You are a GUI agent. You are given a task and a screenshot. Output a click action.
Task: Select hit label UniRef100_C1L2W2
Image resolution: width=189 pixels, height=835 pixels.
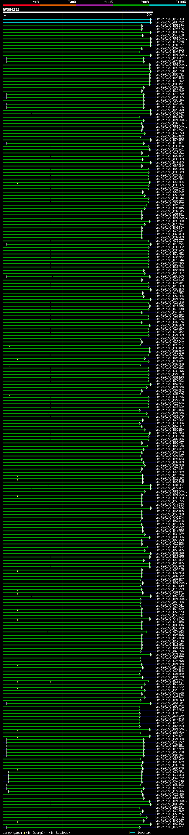coord(170,81)
